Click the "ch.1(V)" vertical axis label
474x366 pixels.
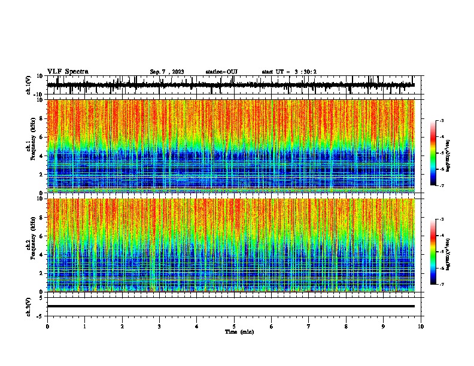point(29,85)
